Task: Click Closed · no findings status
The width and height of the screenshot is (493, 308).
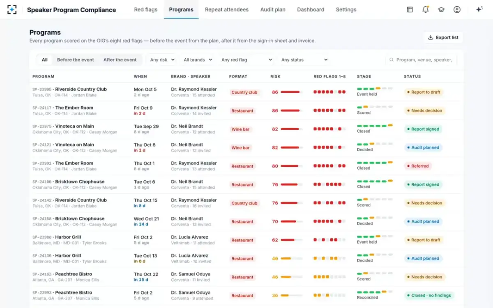Action: click(x=428, y=295)
